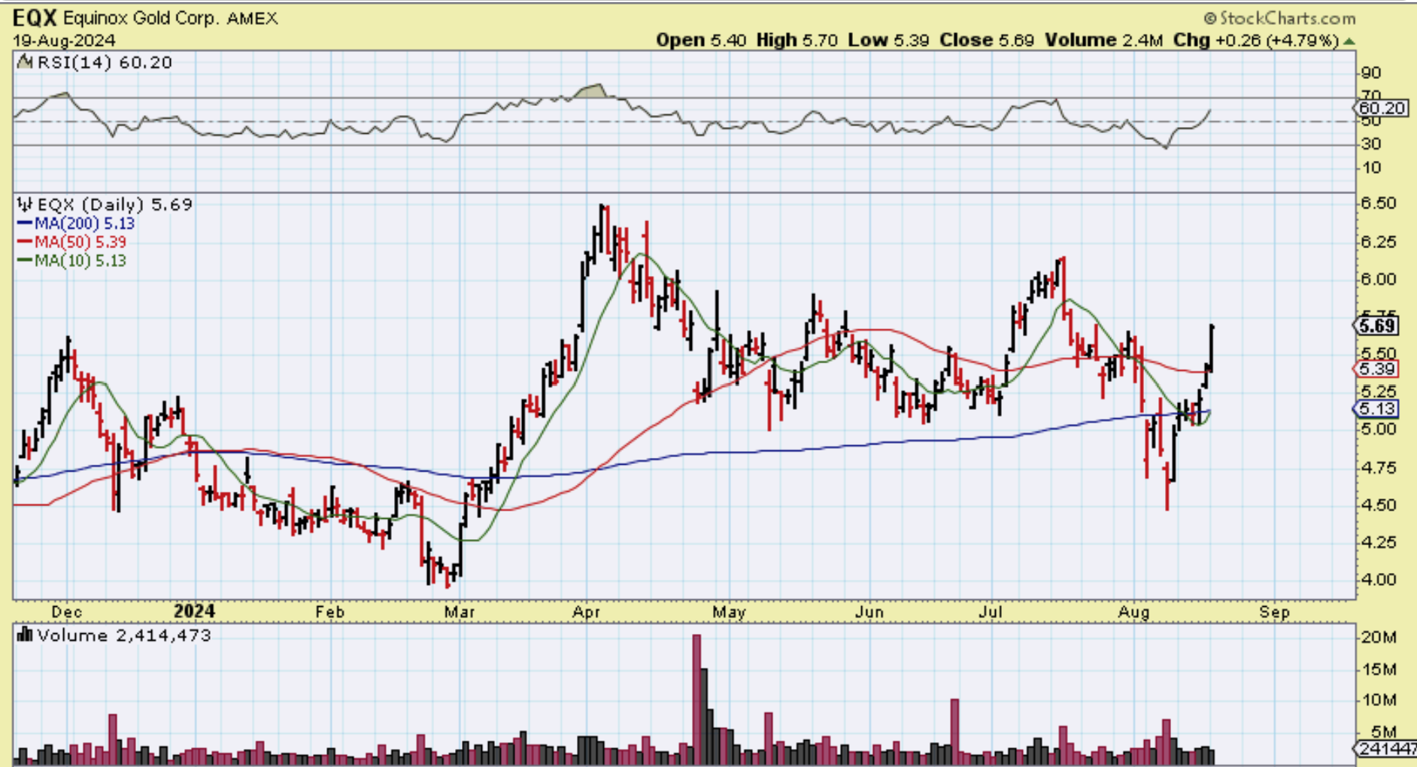
Task: Click the Feb label on the time axis
Action: [329, 612]
